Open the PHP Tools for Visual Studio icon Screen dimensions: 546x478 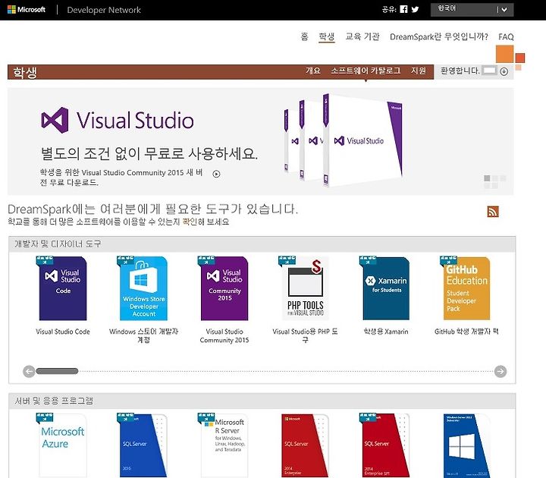click(x=305, y=288)
